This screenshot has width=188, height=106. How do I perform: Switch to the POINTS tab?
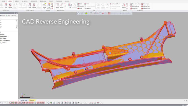pyautogui.click(x=51, y=1)
